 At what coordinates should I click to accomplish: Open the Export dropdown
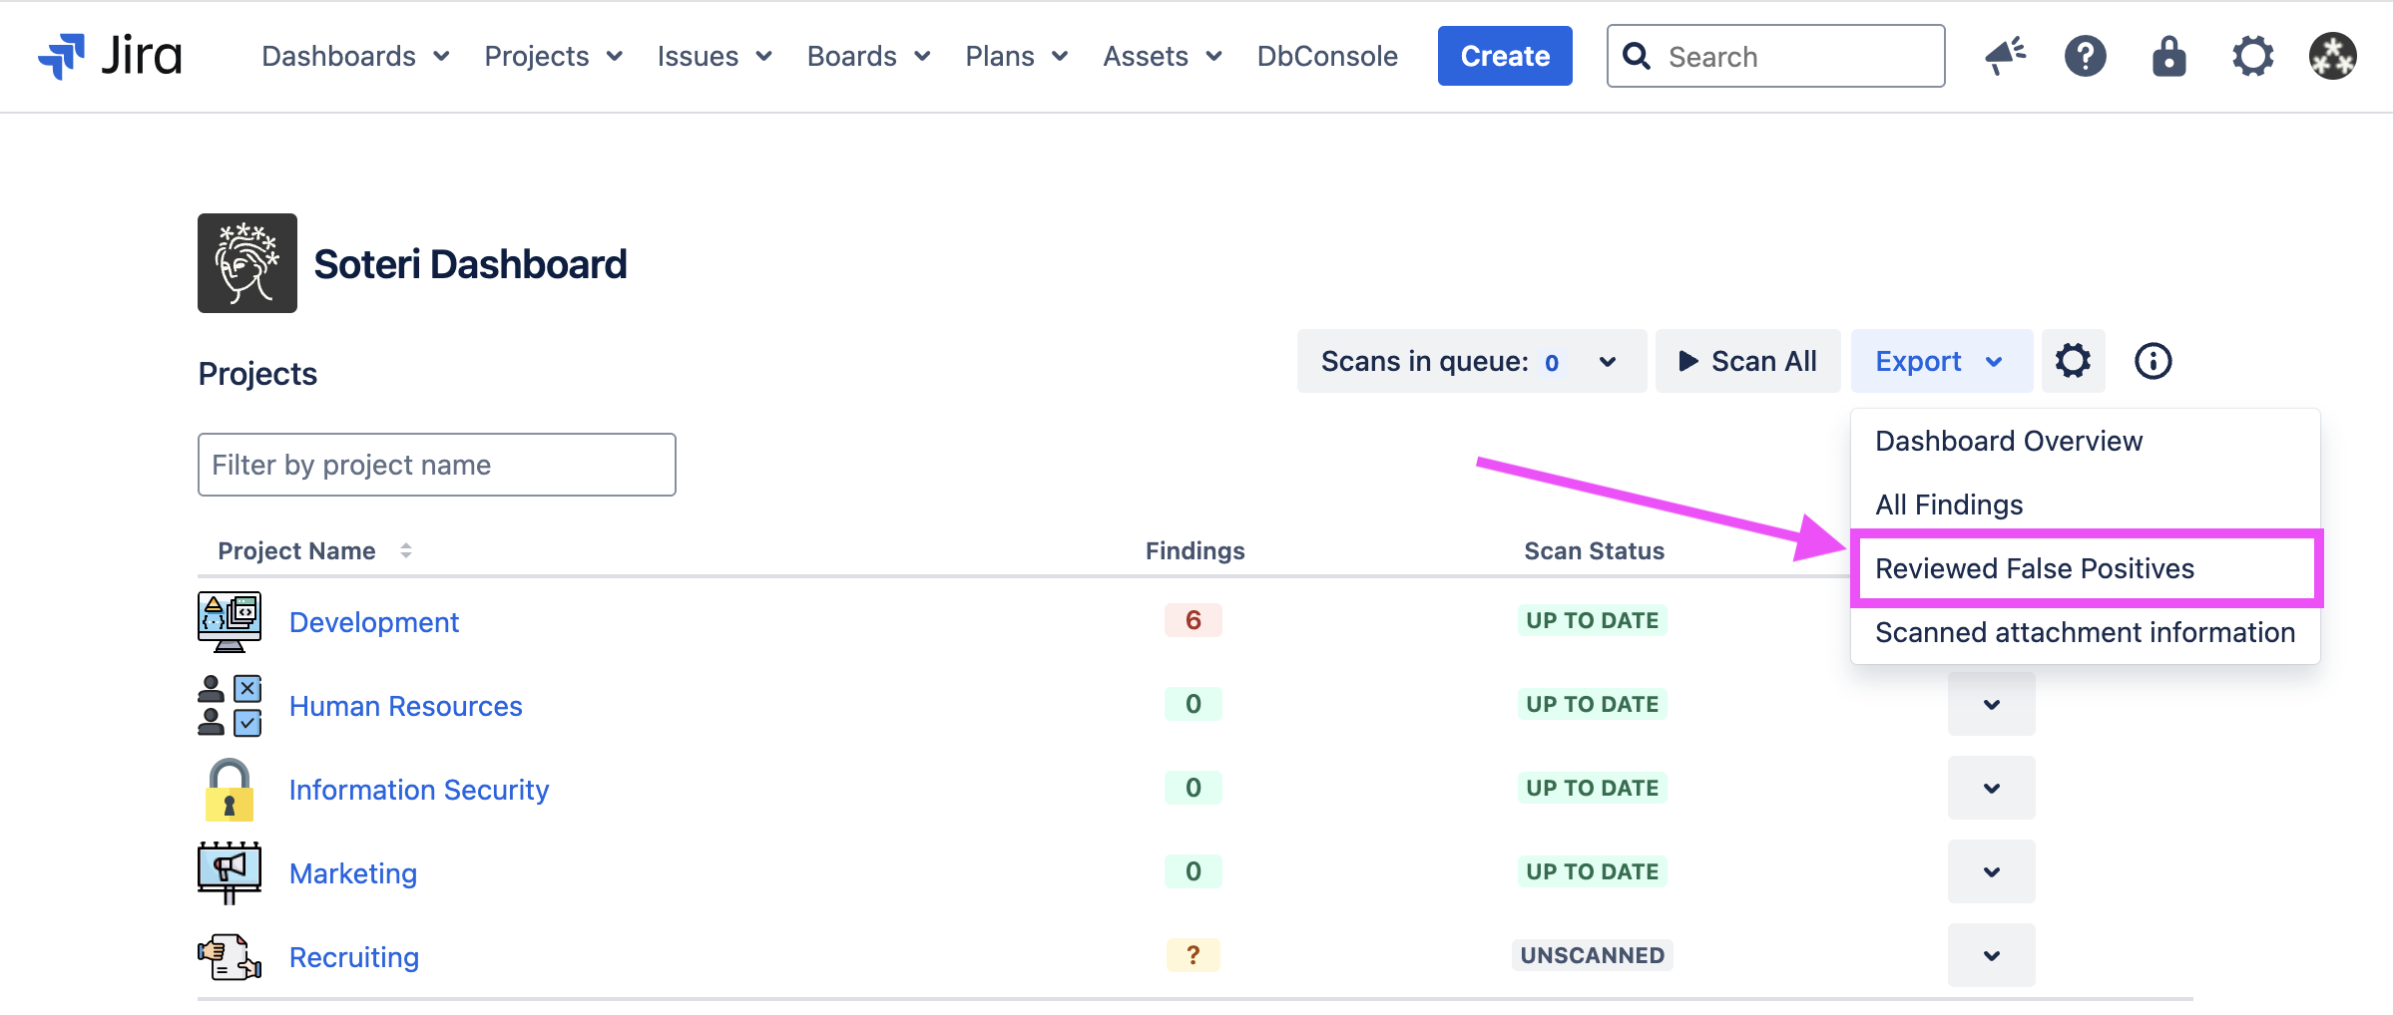click(1939, 361)
